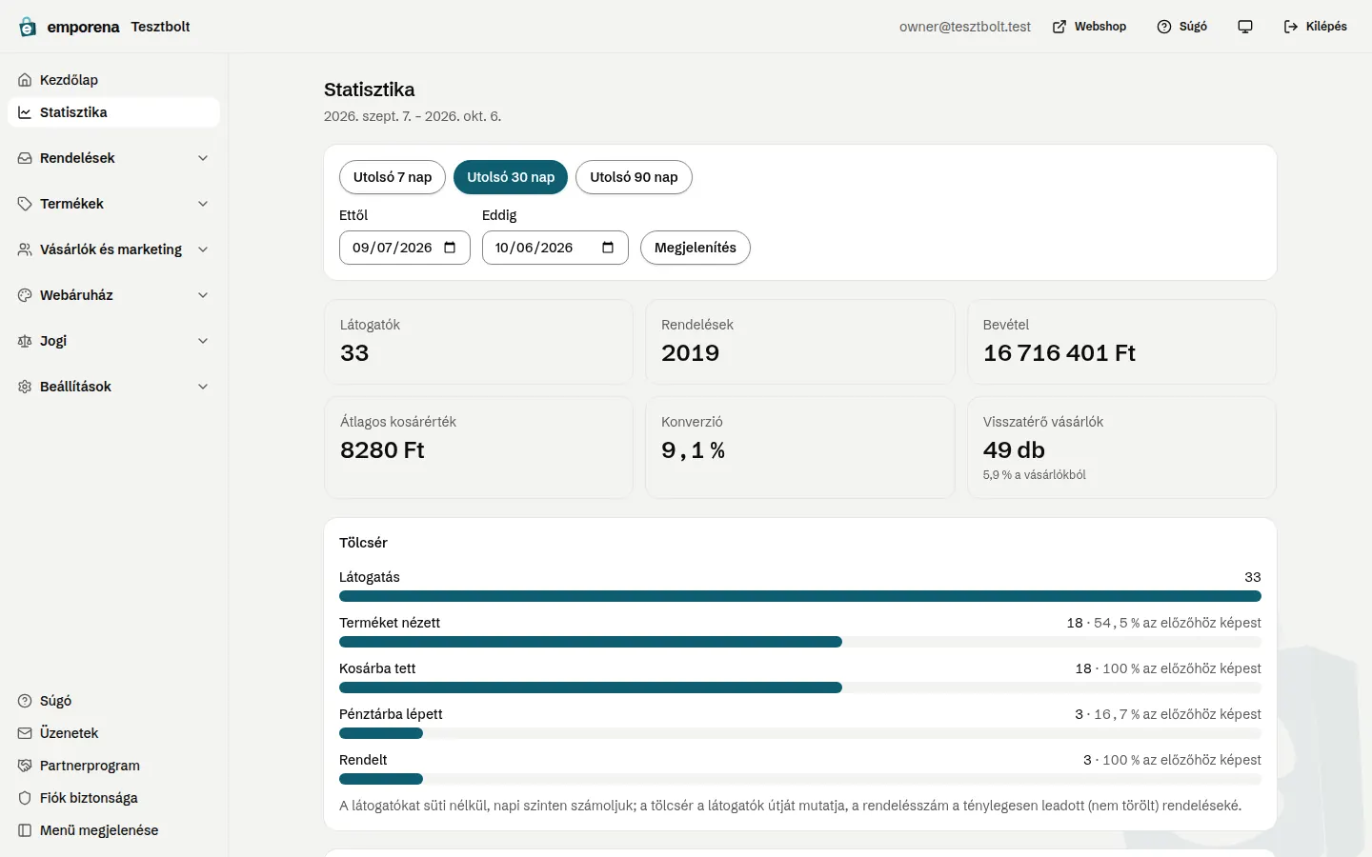The width and height of the screenshot is (1372, 857).
Task: Click the Jogi scales icon
Action: click(x=25, y=341)
